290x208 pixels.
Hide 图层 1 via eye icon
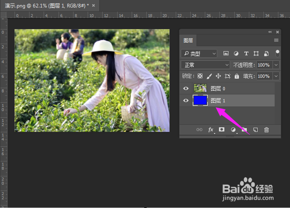click(186, 100)
